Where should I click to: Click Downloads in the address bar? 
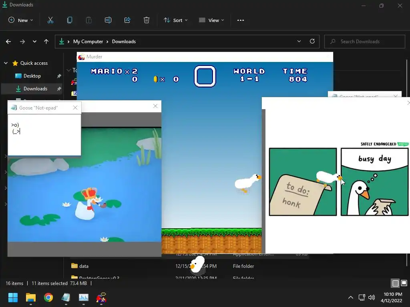click(124, 42)
